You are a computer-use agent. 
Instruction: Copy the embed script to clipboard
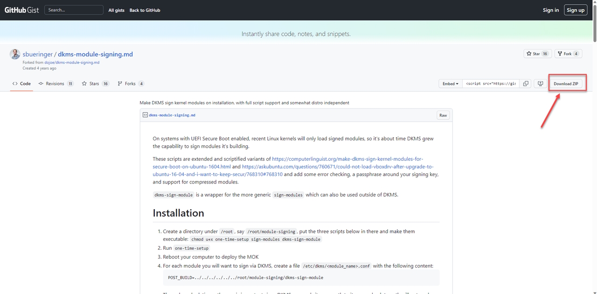(x=526, y=84)
